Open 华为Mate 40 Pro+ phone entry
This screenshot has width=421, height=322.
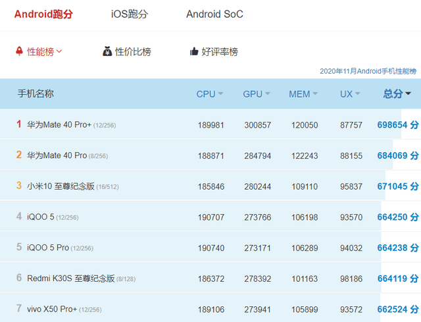click(x=59, y=124)
